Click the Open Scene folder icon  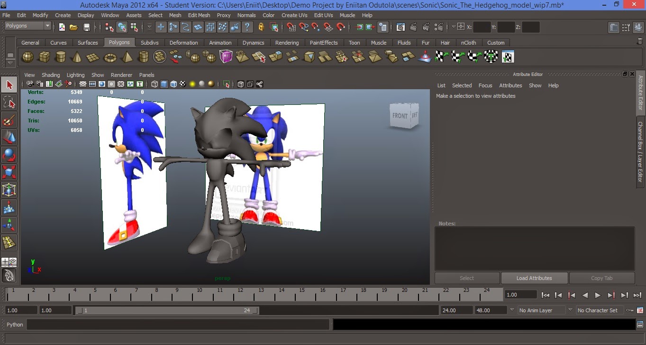point(74,27)
